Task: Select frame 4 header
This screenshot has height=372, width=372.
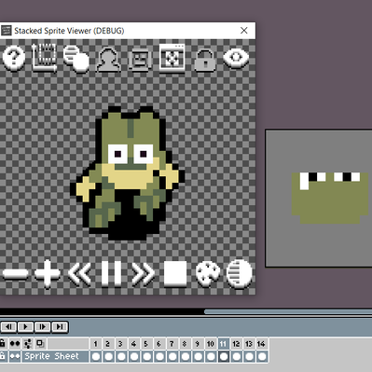Action: pyautogui.click(x=133, y=344)
